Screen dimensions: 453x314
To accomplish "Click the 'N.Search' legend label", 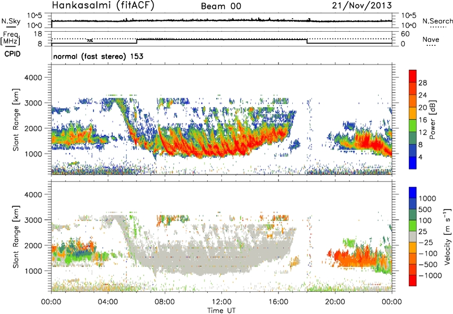I will 437,21.
